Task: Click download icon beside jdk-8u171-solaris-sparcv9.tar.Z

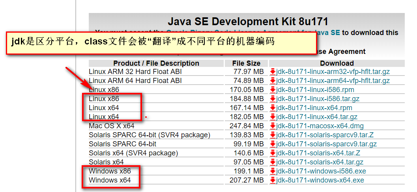Action: (273, 135)
